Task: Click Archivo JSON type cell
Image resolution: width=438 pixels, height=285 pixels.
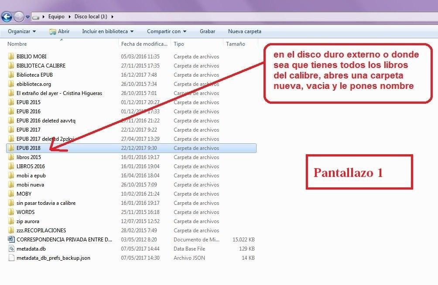Action: coord(189,258)
